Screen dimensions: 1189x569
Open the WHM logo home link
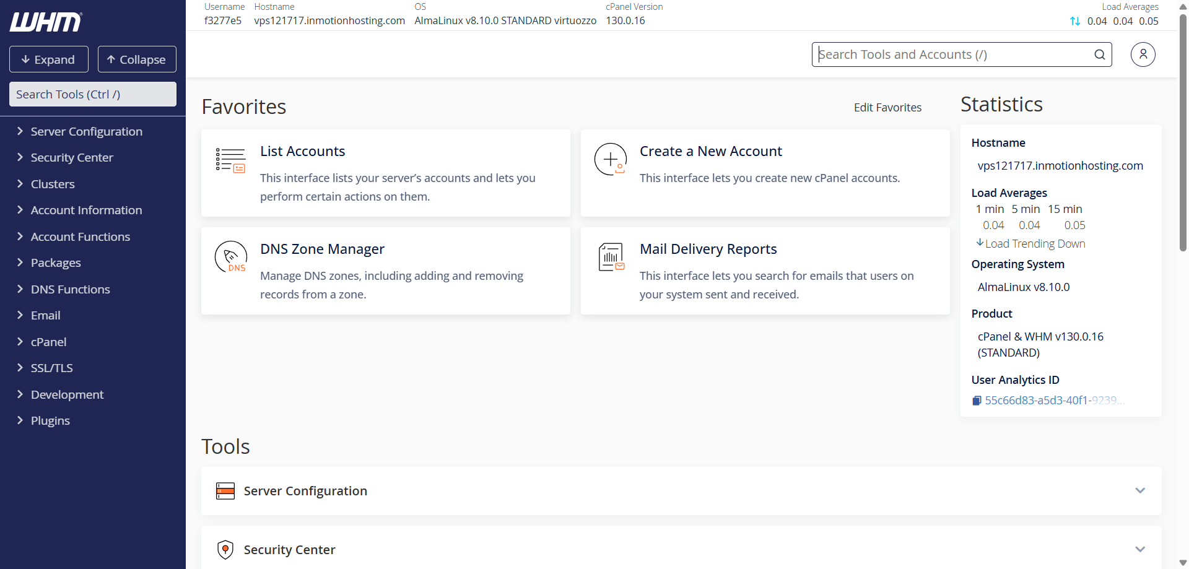46,22
